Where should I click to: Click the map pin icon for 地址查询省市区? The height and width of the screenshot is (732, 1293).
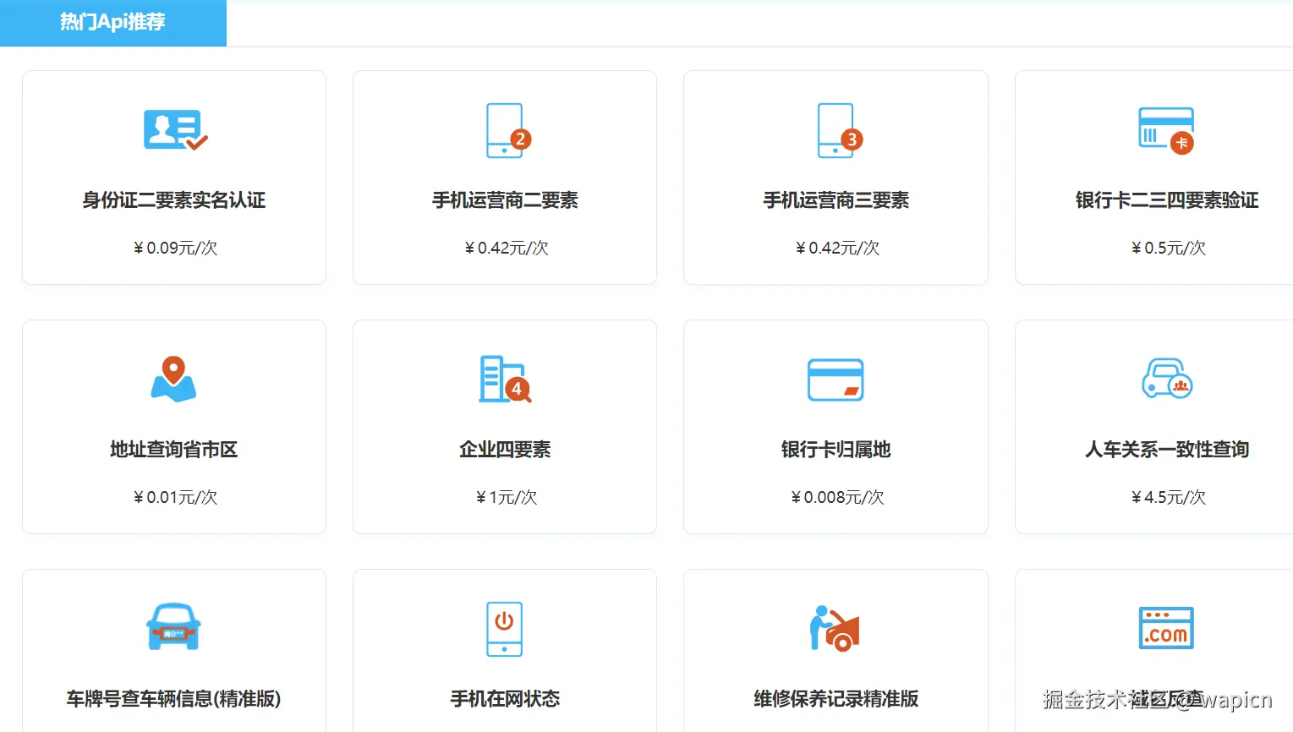[174, 379]
